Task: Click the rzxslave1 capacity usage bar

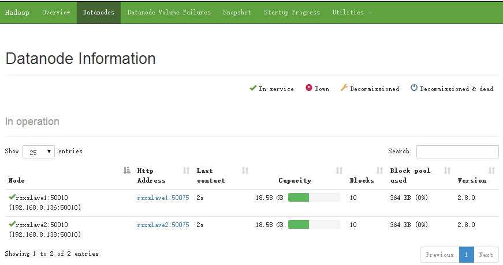Action: click(x=314, y=198)
